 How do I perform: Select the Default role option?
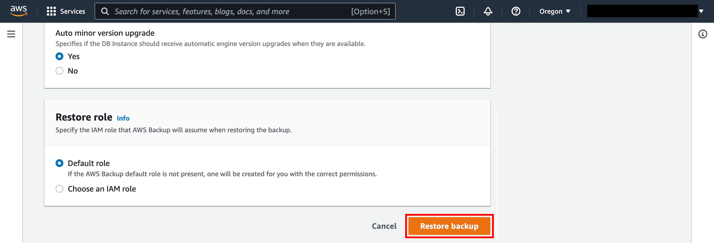coord(59,163)
